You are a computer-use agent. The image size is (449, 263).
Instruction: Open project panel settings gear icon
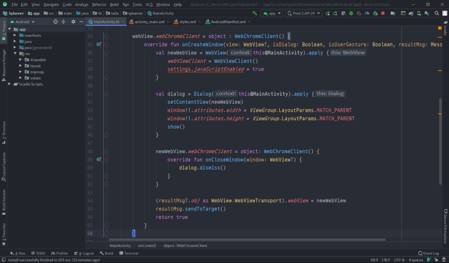[x=73, y=22]
